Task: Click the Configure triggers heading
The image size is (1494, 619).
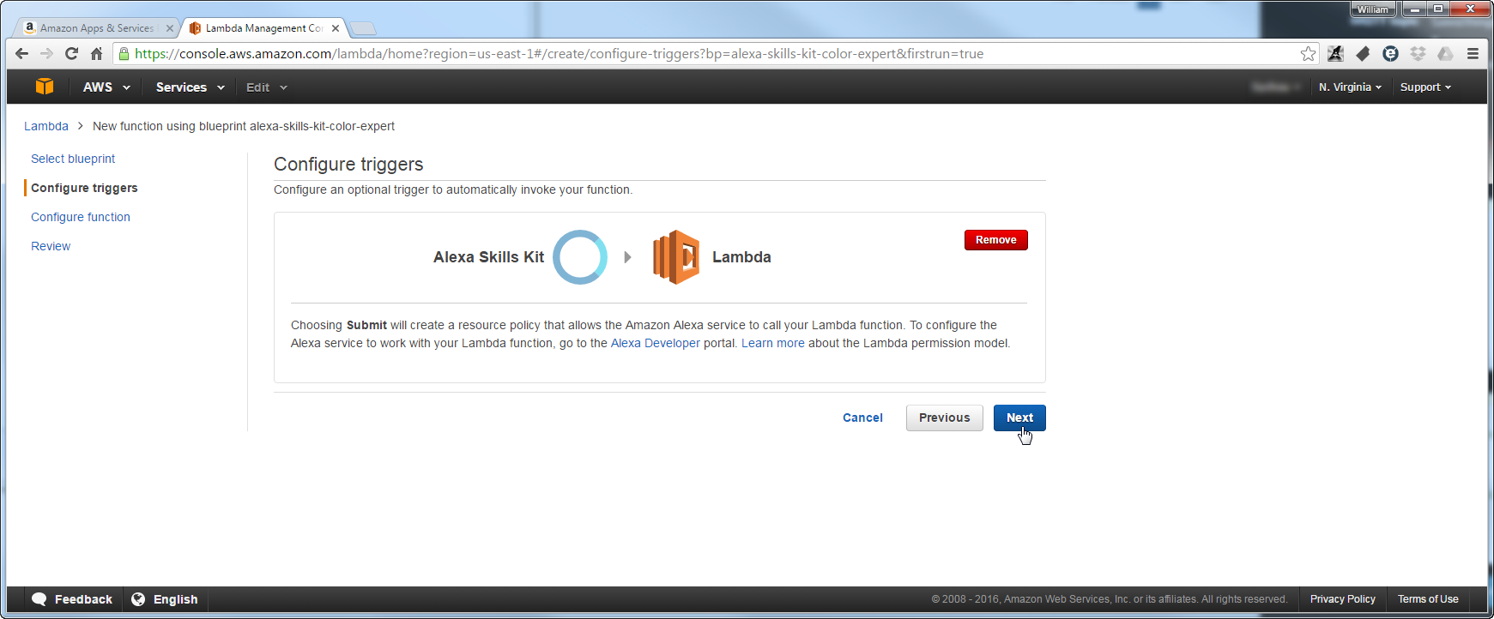Action: point(348,164)
